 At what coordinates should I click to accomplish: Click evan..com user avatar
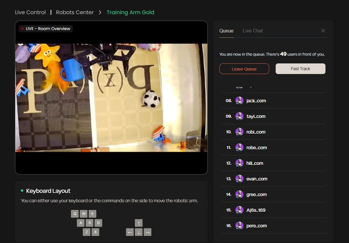[239, 179]
